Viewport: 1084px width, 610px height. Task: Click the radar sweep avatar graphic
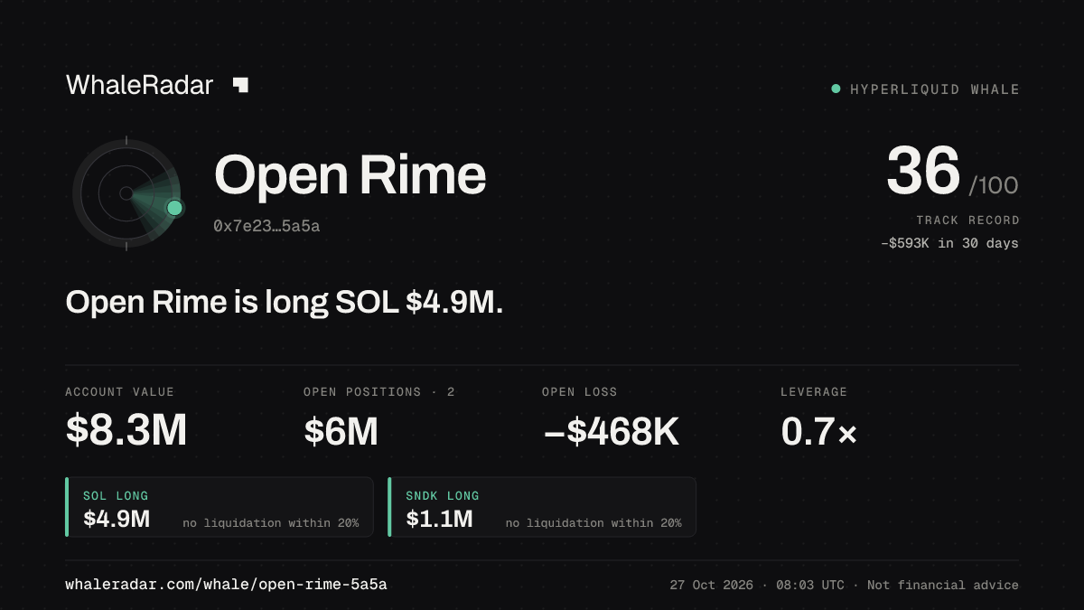point(127,193)
